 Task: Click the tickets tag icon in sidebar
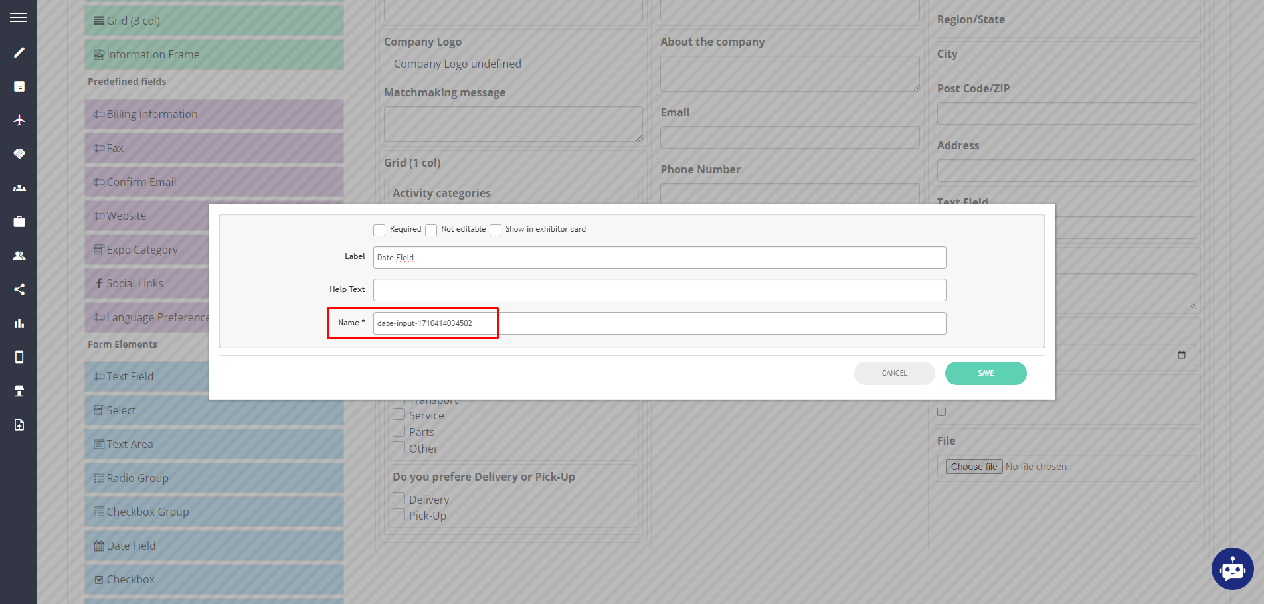click(19, 153)
